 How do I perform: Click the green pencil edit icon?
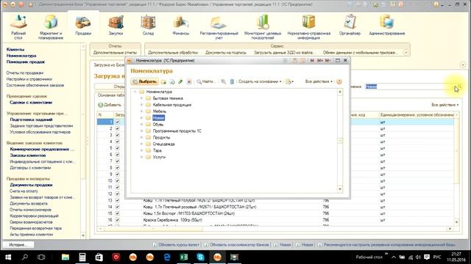click(180, 81)
